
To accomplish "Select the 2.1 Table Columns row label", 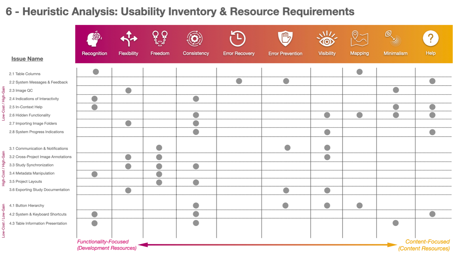I will pos(25,74).
